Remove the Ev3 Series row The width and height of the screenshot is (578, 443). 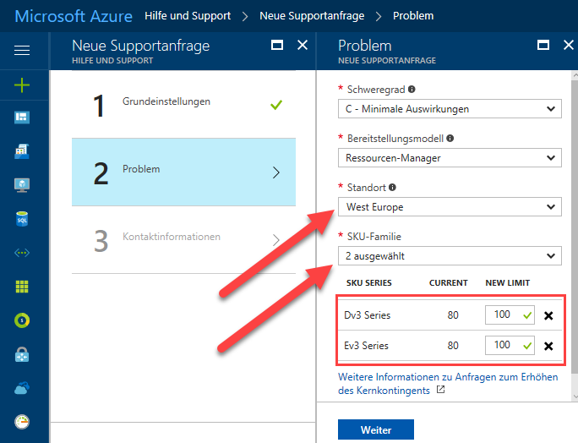tap(548, 346)
